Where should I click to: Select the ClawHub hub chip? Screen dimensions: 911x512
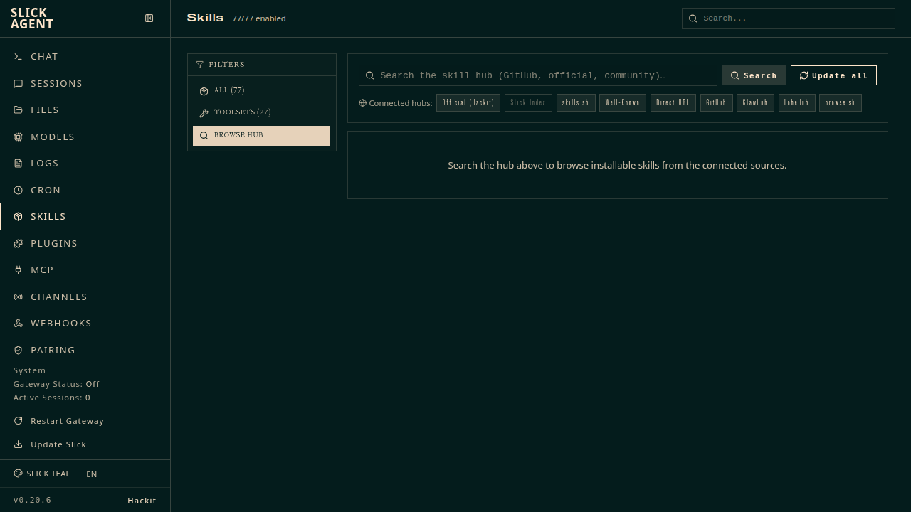[755, 102]
